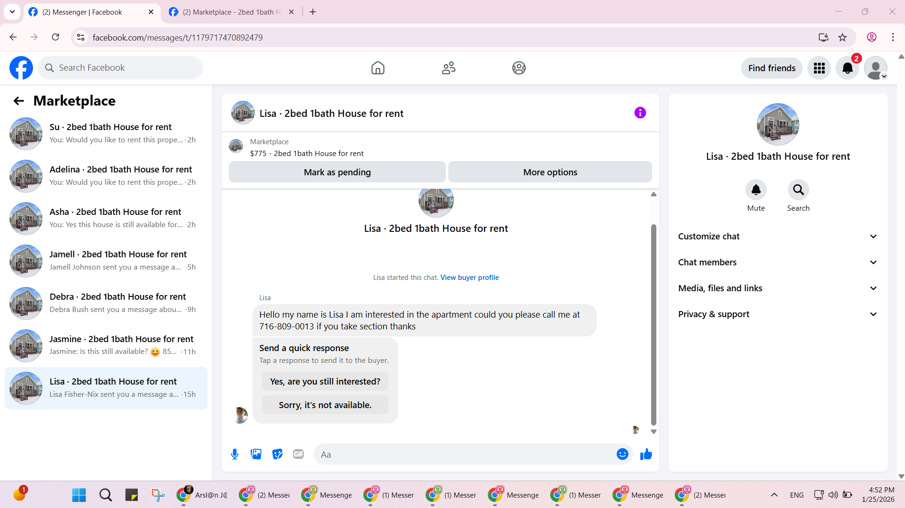Reload the page in the browser
The height and width of the screenshot is (508, 905).
56,37
